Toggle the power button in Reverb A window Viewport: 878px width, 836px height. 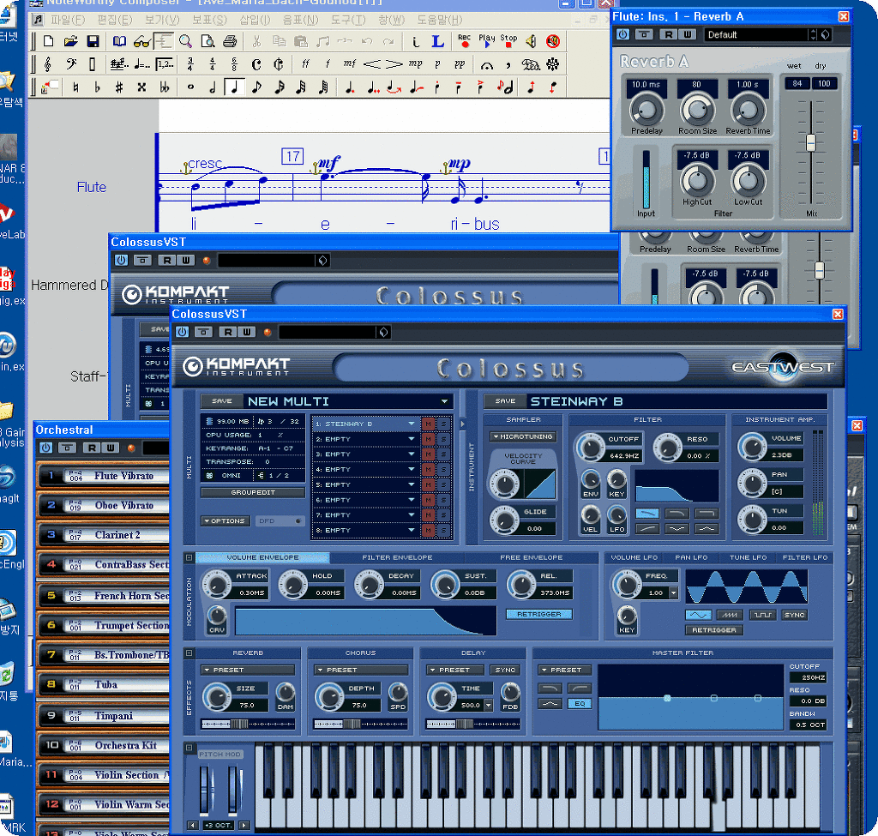click(x=622, y=34)
